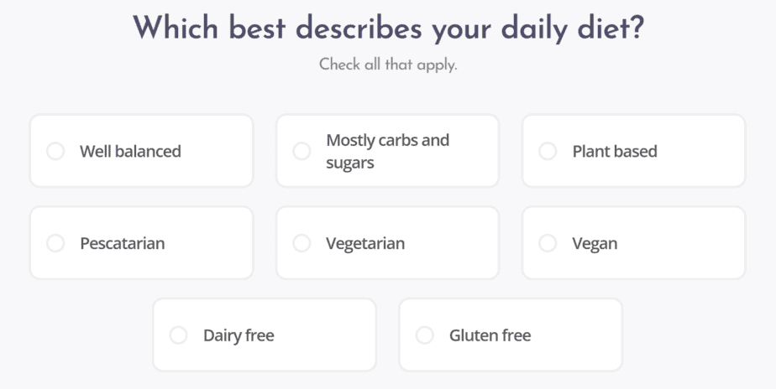Check the Vegetarian radio circle

click(x=301, y=244)
